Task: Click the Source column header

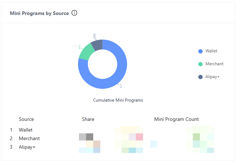Action: coord(26,119)
